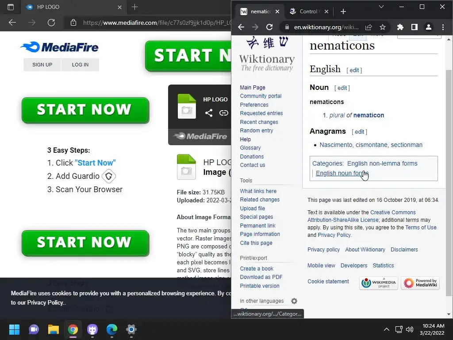Open Chrome three-dot menu

pyautogui.click(x=443, y=27)
